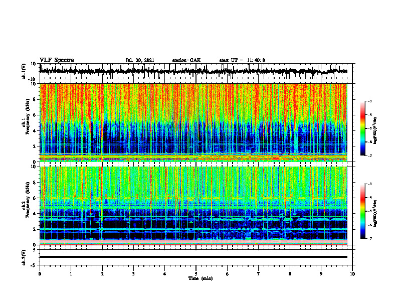This screenshot has width=397, height=307.
Task: Click the ch.1 voltage waveform trace panel
Action: 196,71
